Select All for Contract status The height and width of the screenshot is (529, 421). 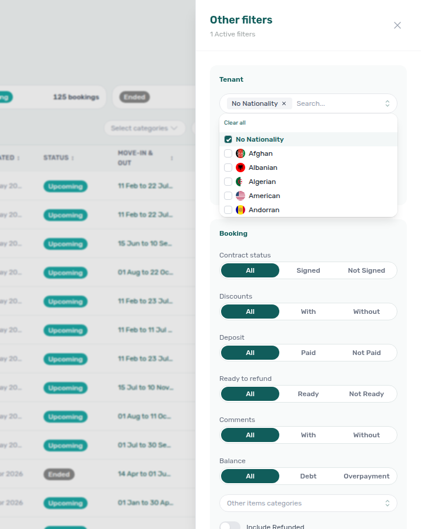[250, 270]
